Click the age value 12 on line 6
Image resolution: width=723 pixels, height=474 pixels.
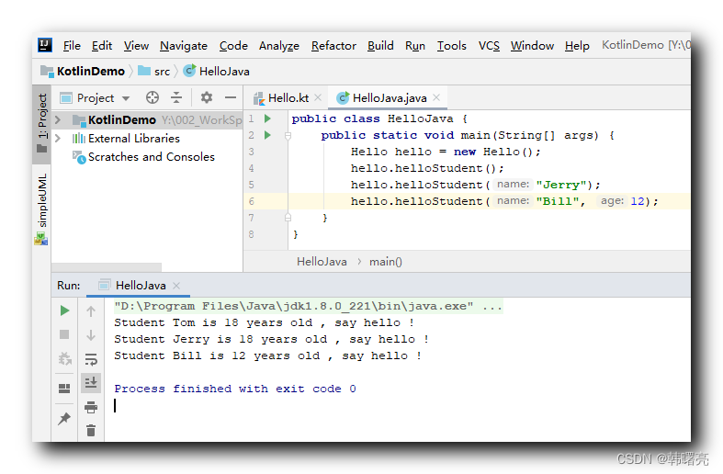tap(638, 201)
